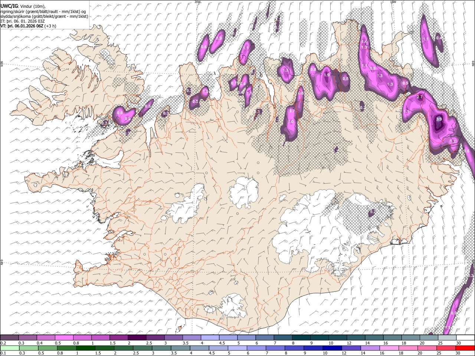The height and width of the screenshot is (356, 475).
Task: Pick the pale green 0.1 legend swatch
Action: click(10, 348)
